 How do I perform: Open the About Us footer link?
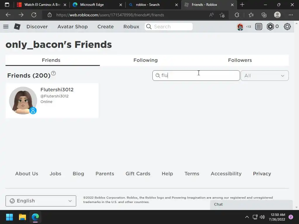pos(27,174)
